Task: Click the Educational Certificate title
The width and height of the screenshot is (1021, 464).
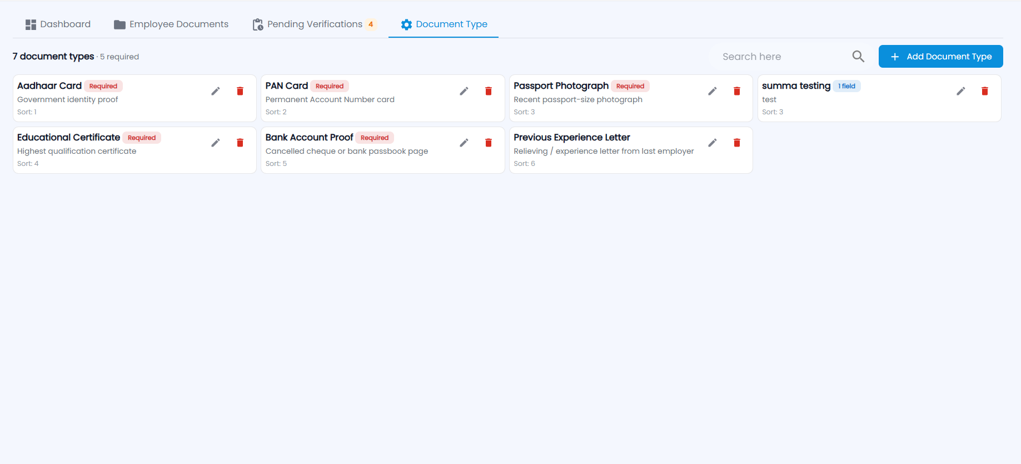Action: [68, 137]
